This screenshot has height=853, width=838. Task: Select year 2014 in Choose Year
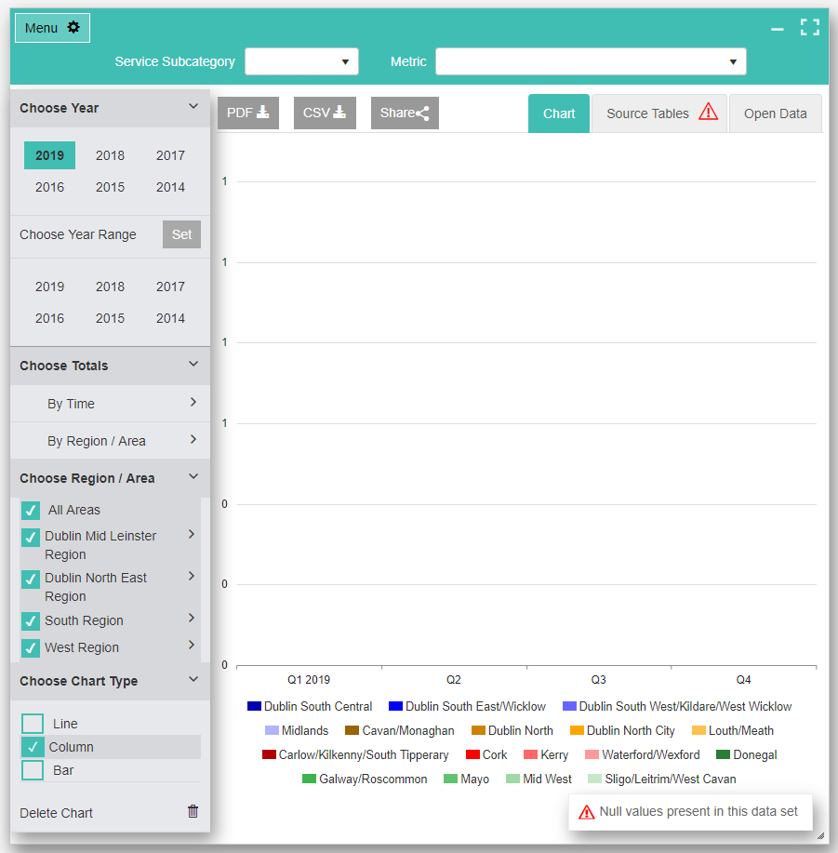[170, 187]
